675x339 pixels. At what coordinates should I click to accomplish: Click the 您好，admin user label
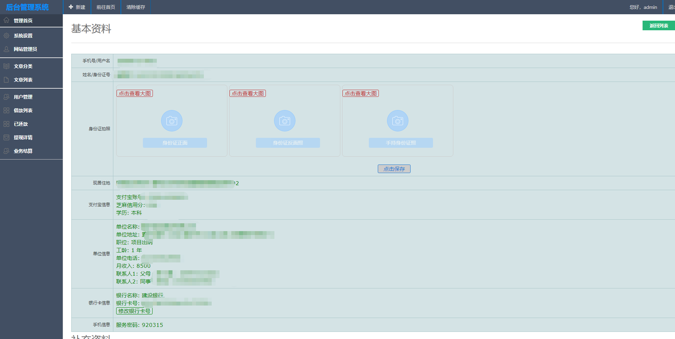643,7
